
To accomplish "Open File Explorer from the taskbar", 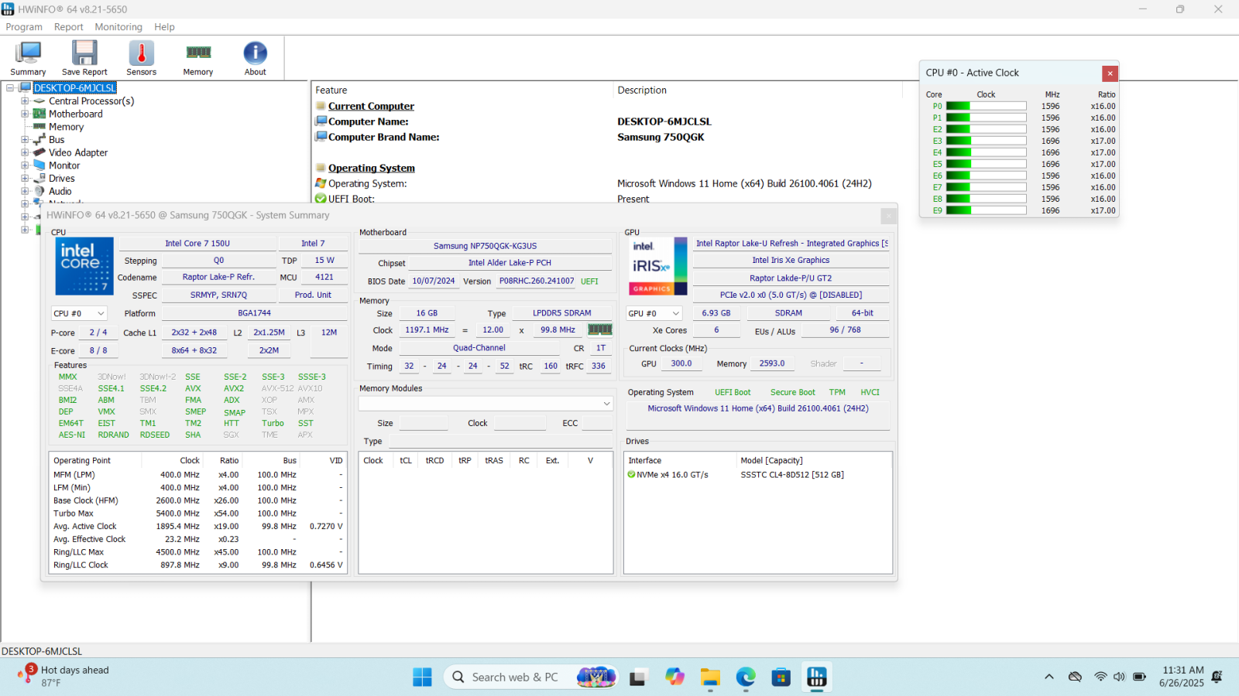I will (710, 677).
